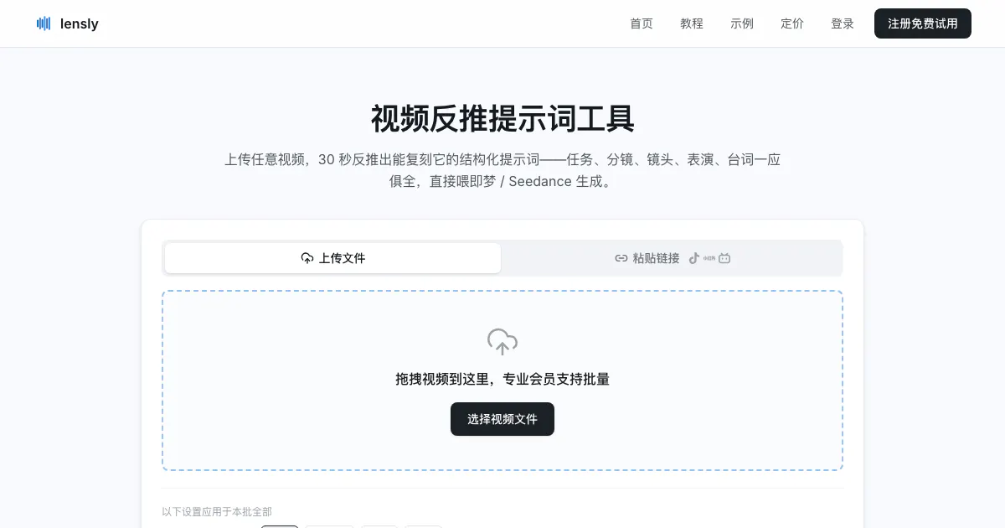
Task: Click the subtitle mentioning Seedance 生成
Action: point(502,170)
